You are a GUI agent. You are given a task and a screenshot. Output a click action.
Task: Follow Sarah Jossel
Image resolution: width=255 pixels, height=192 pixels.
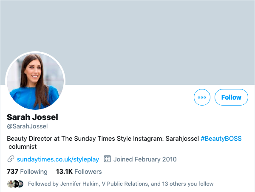point(231,97)
